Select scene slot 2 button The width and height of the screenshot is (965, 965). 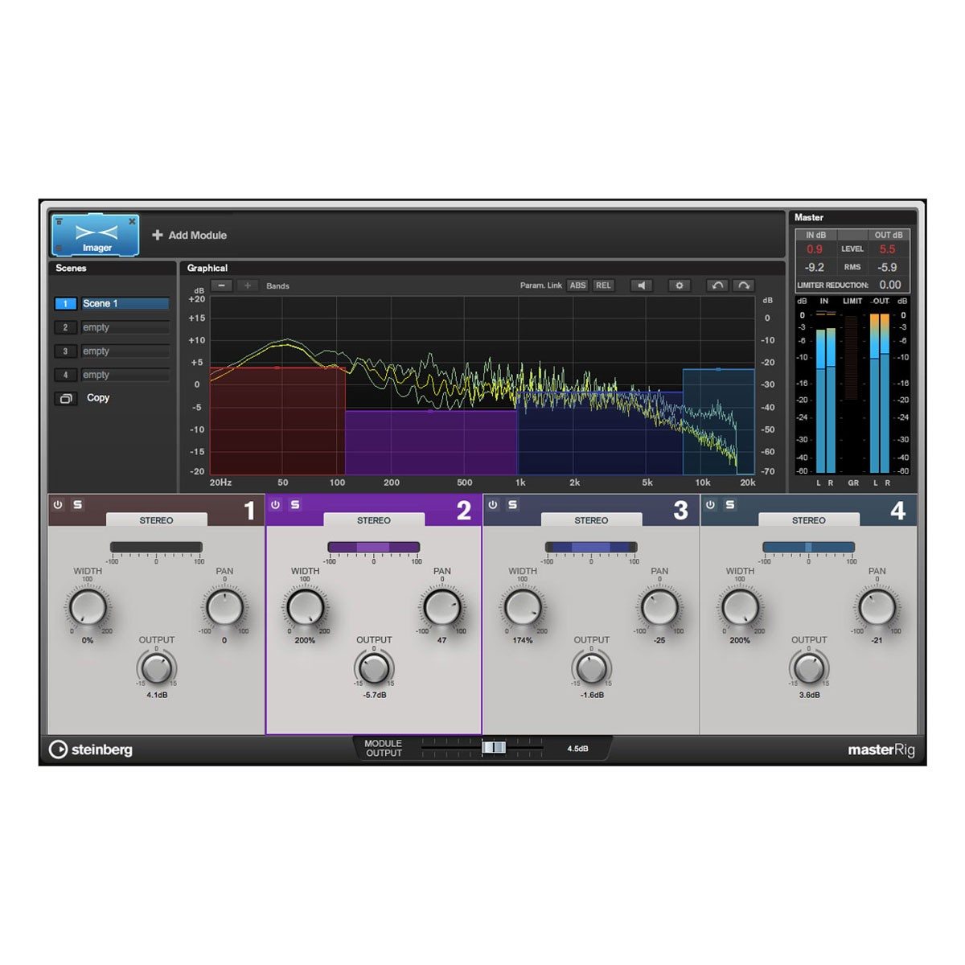[x=66, y=327]
